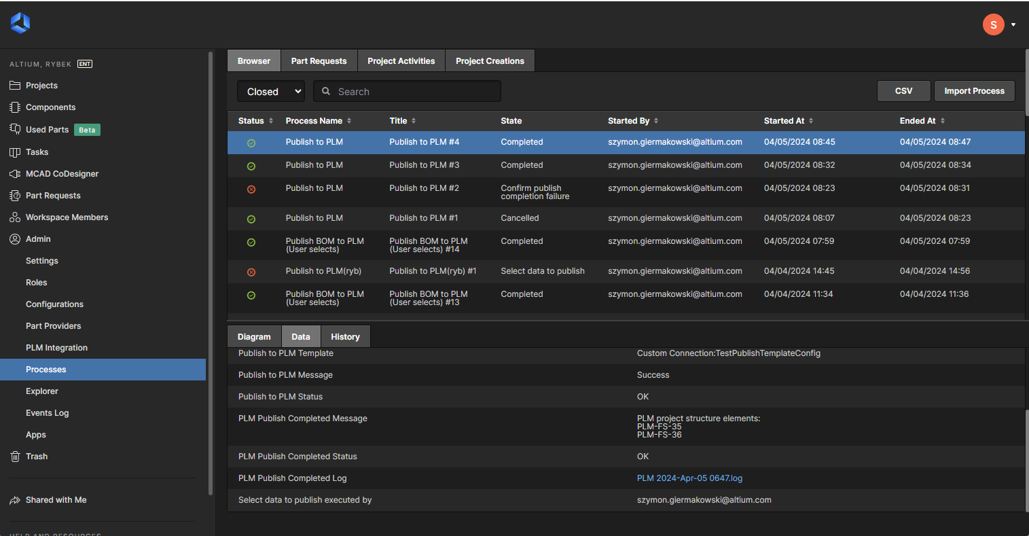Viewport: 1029px width, 536px height.
Task: Click the Admin person icon
Action: pyautogui.click(x=15, y=239)
